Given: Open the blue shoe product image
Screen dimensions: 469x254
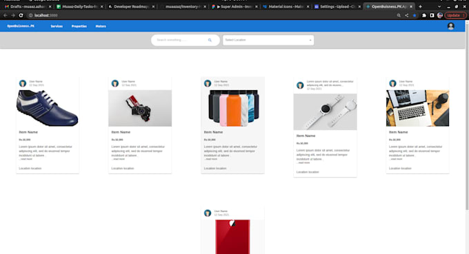Looking at the screenshot, I should (48, 108).
